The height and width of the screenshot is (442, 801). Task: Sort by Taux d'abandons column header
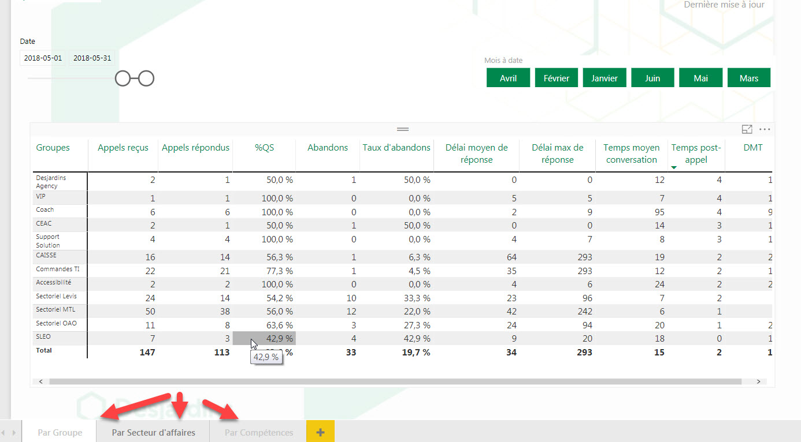point(396,148)
